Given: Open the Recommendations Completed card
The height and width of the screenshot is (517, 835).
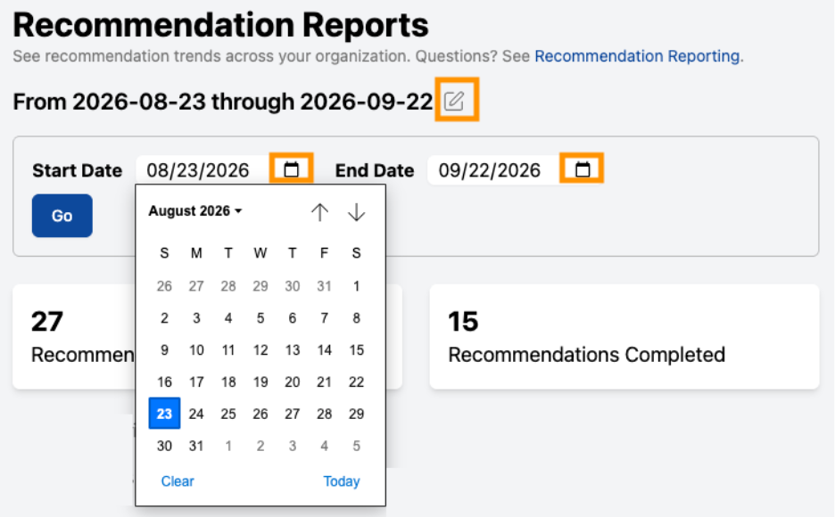Looking at the screenshot, I should pos(624,337).
